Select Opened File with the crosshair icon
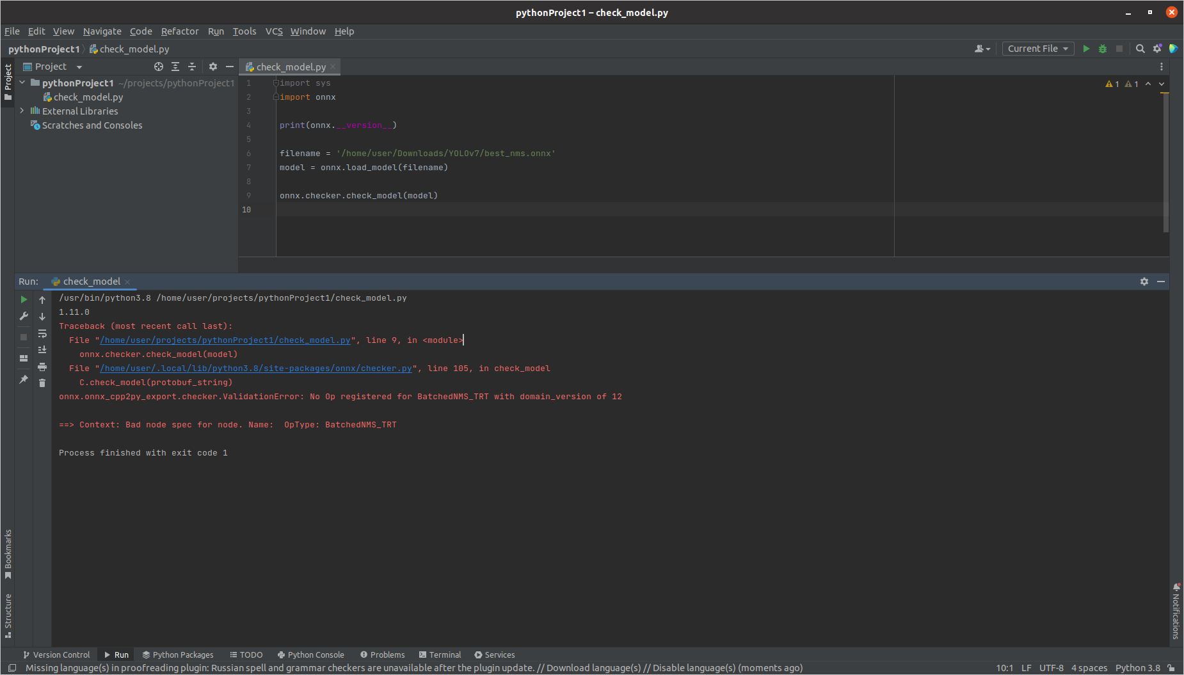This screenshot has height=675, width=1184. pyautogui.click(x=159, y=67)
